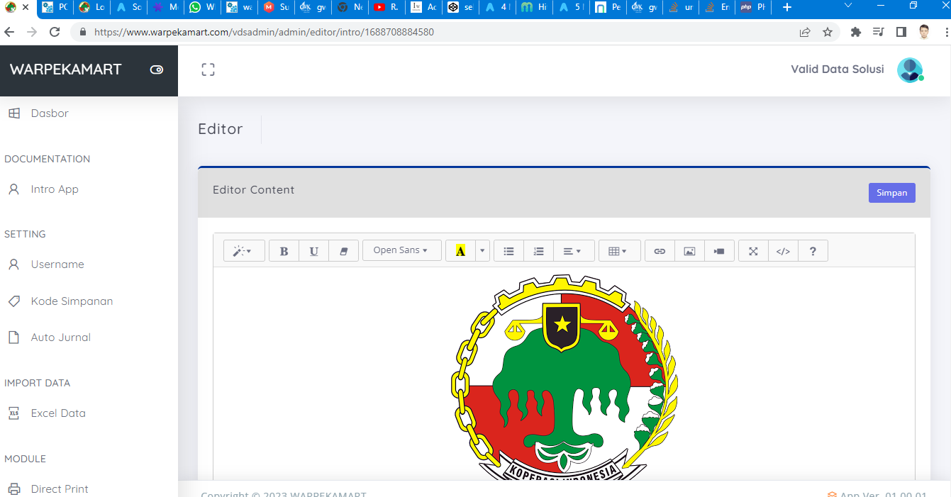
Task: Open the Open Sans font dropdown
Action: point(401,250)
